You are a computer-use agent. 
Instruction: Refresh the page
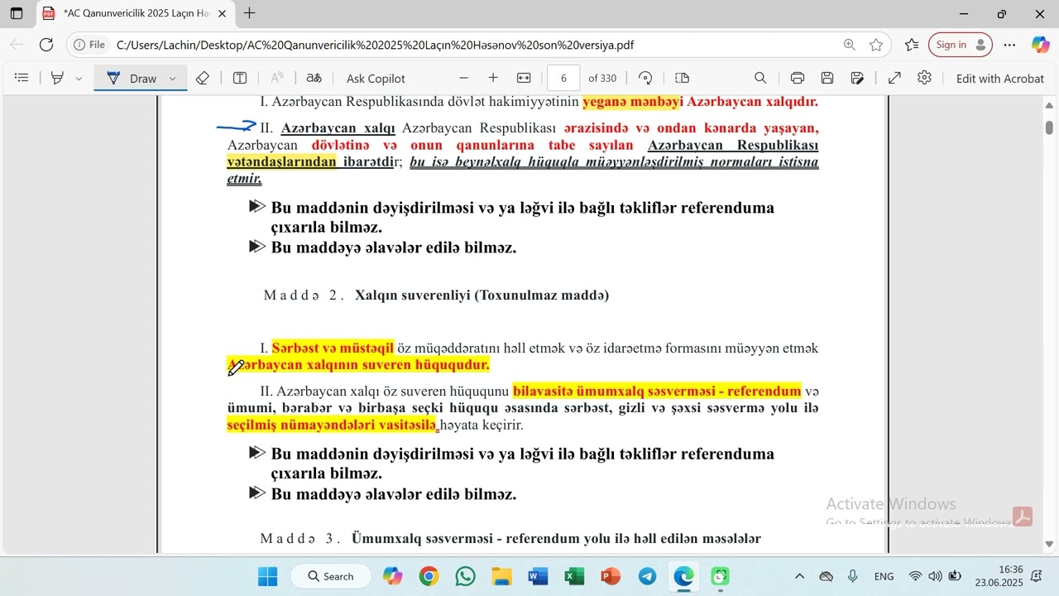(x=46, y=45)
